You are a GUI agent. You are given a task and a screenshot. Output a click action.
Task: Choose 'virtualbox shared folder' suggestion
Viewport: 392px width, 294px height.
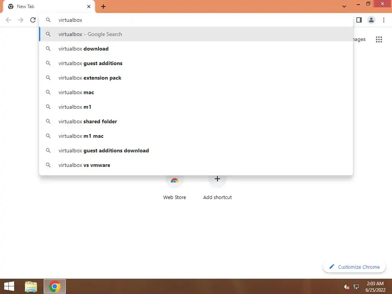196,121
